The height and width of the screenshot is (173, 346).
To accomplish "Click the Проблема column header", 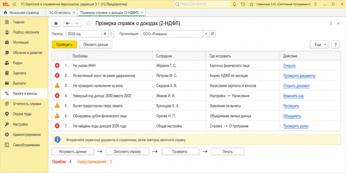I will pyautogui.click(x=109, y=56).
